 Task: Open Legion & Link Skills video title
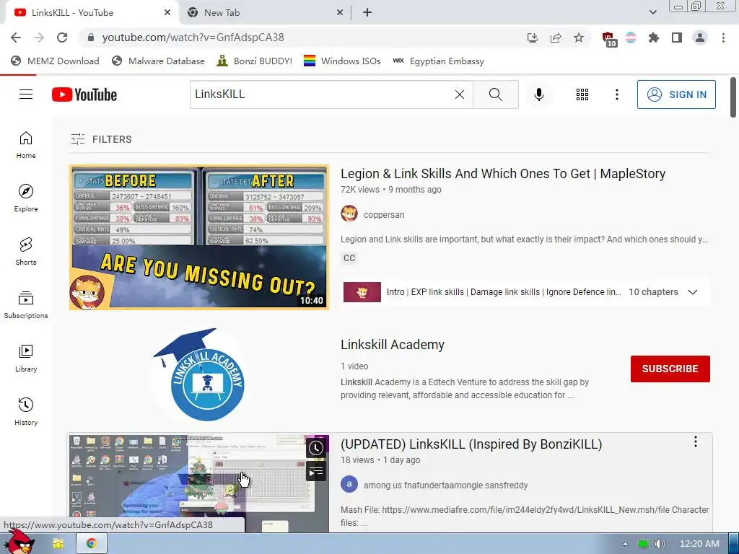pos(503,174)
